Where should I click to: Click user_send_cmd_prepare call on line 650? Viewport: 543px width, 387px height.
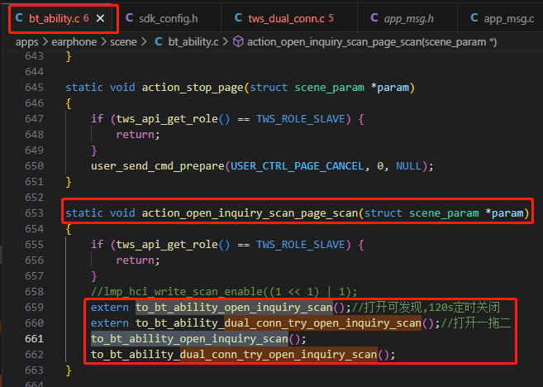(158, 166)
